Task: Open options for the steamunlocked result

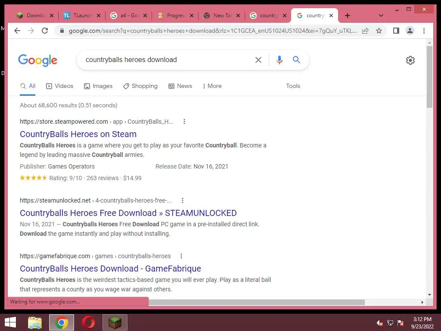Action: pyautogui.click(x=183, y=200)
